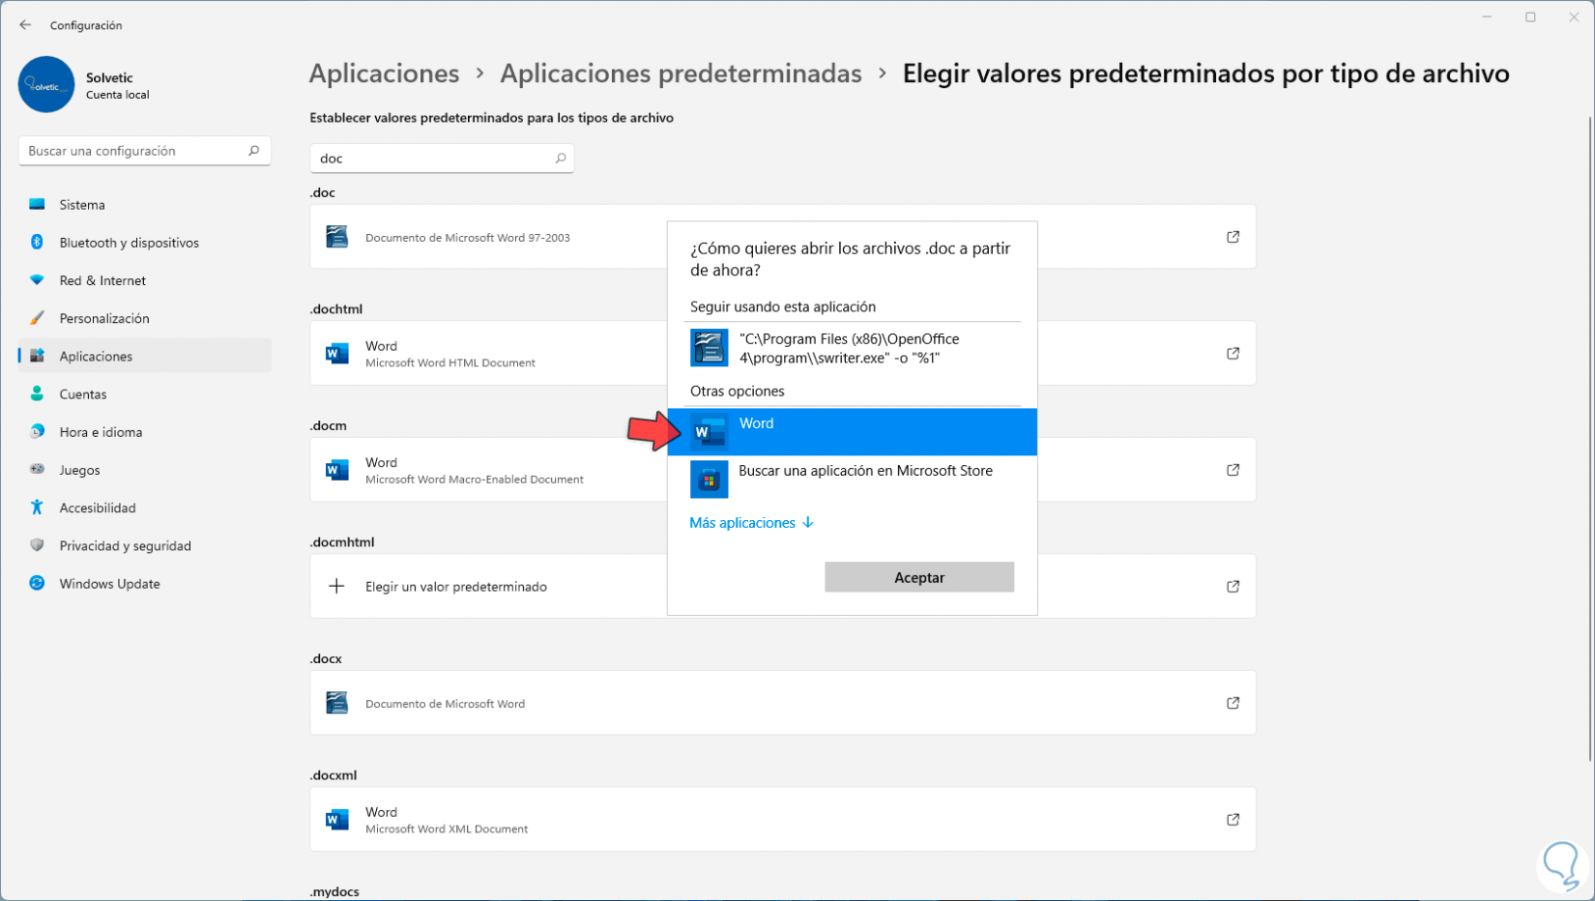This screenshot has height=901, width=1595.
Task: Click the Documento de Microsoft Word 97-2003 entry
Action: click(x=783, y=237)
